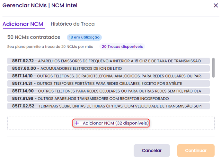Screen dimensions: 221x161
Task: Open the Histórico de Troca tab
Action: 73,24
